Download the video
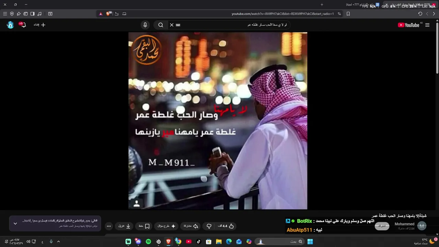The image size is (439, 247). coord(124,226)
